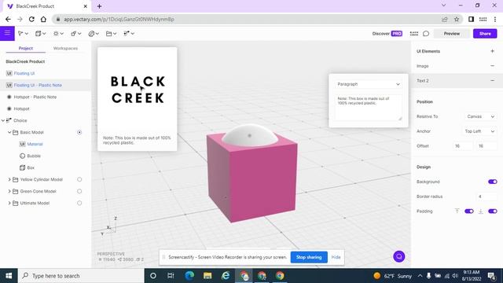This screenshot has width=503, height=283.
Task: Open File Explorer from taskbar
Action: [x=207, y=276]
